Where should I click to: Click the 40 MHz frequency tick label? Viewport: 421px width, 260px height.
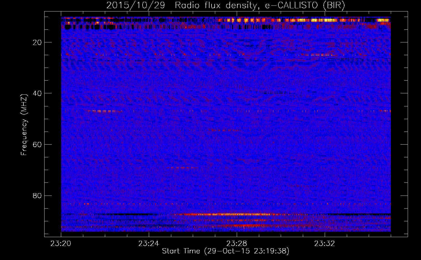37,93
